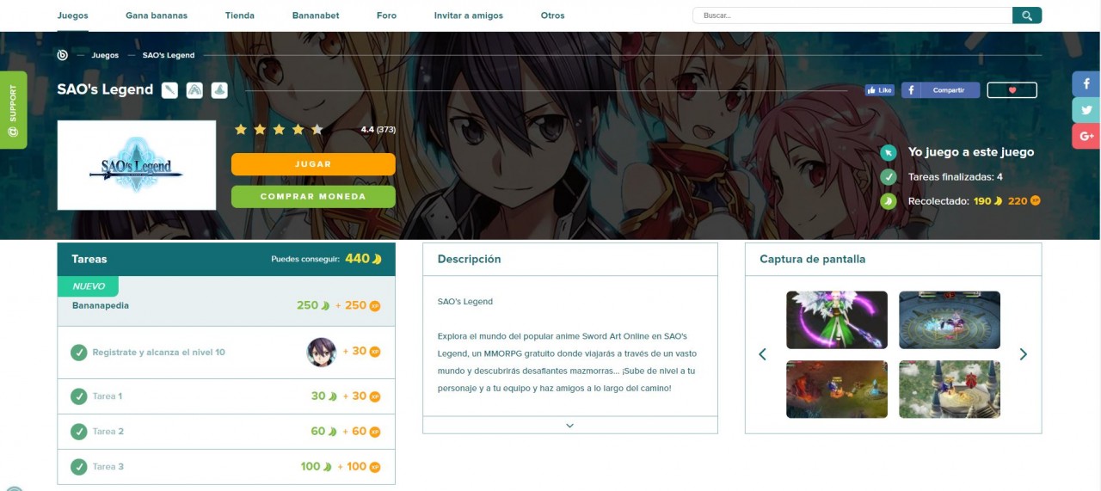The height and width of the screenshot is (491, 1101).
Task: Click the Puedes conseguir: 440 text
Action: [326, 259]
